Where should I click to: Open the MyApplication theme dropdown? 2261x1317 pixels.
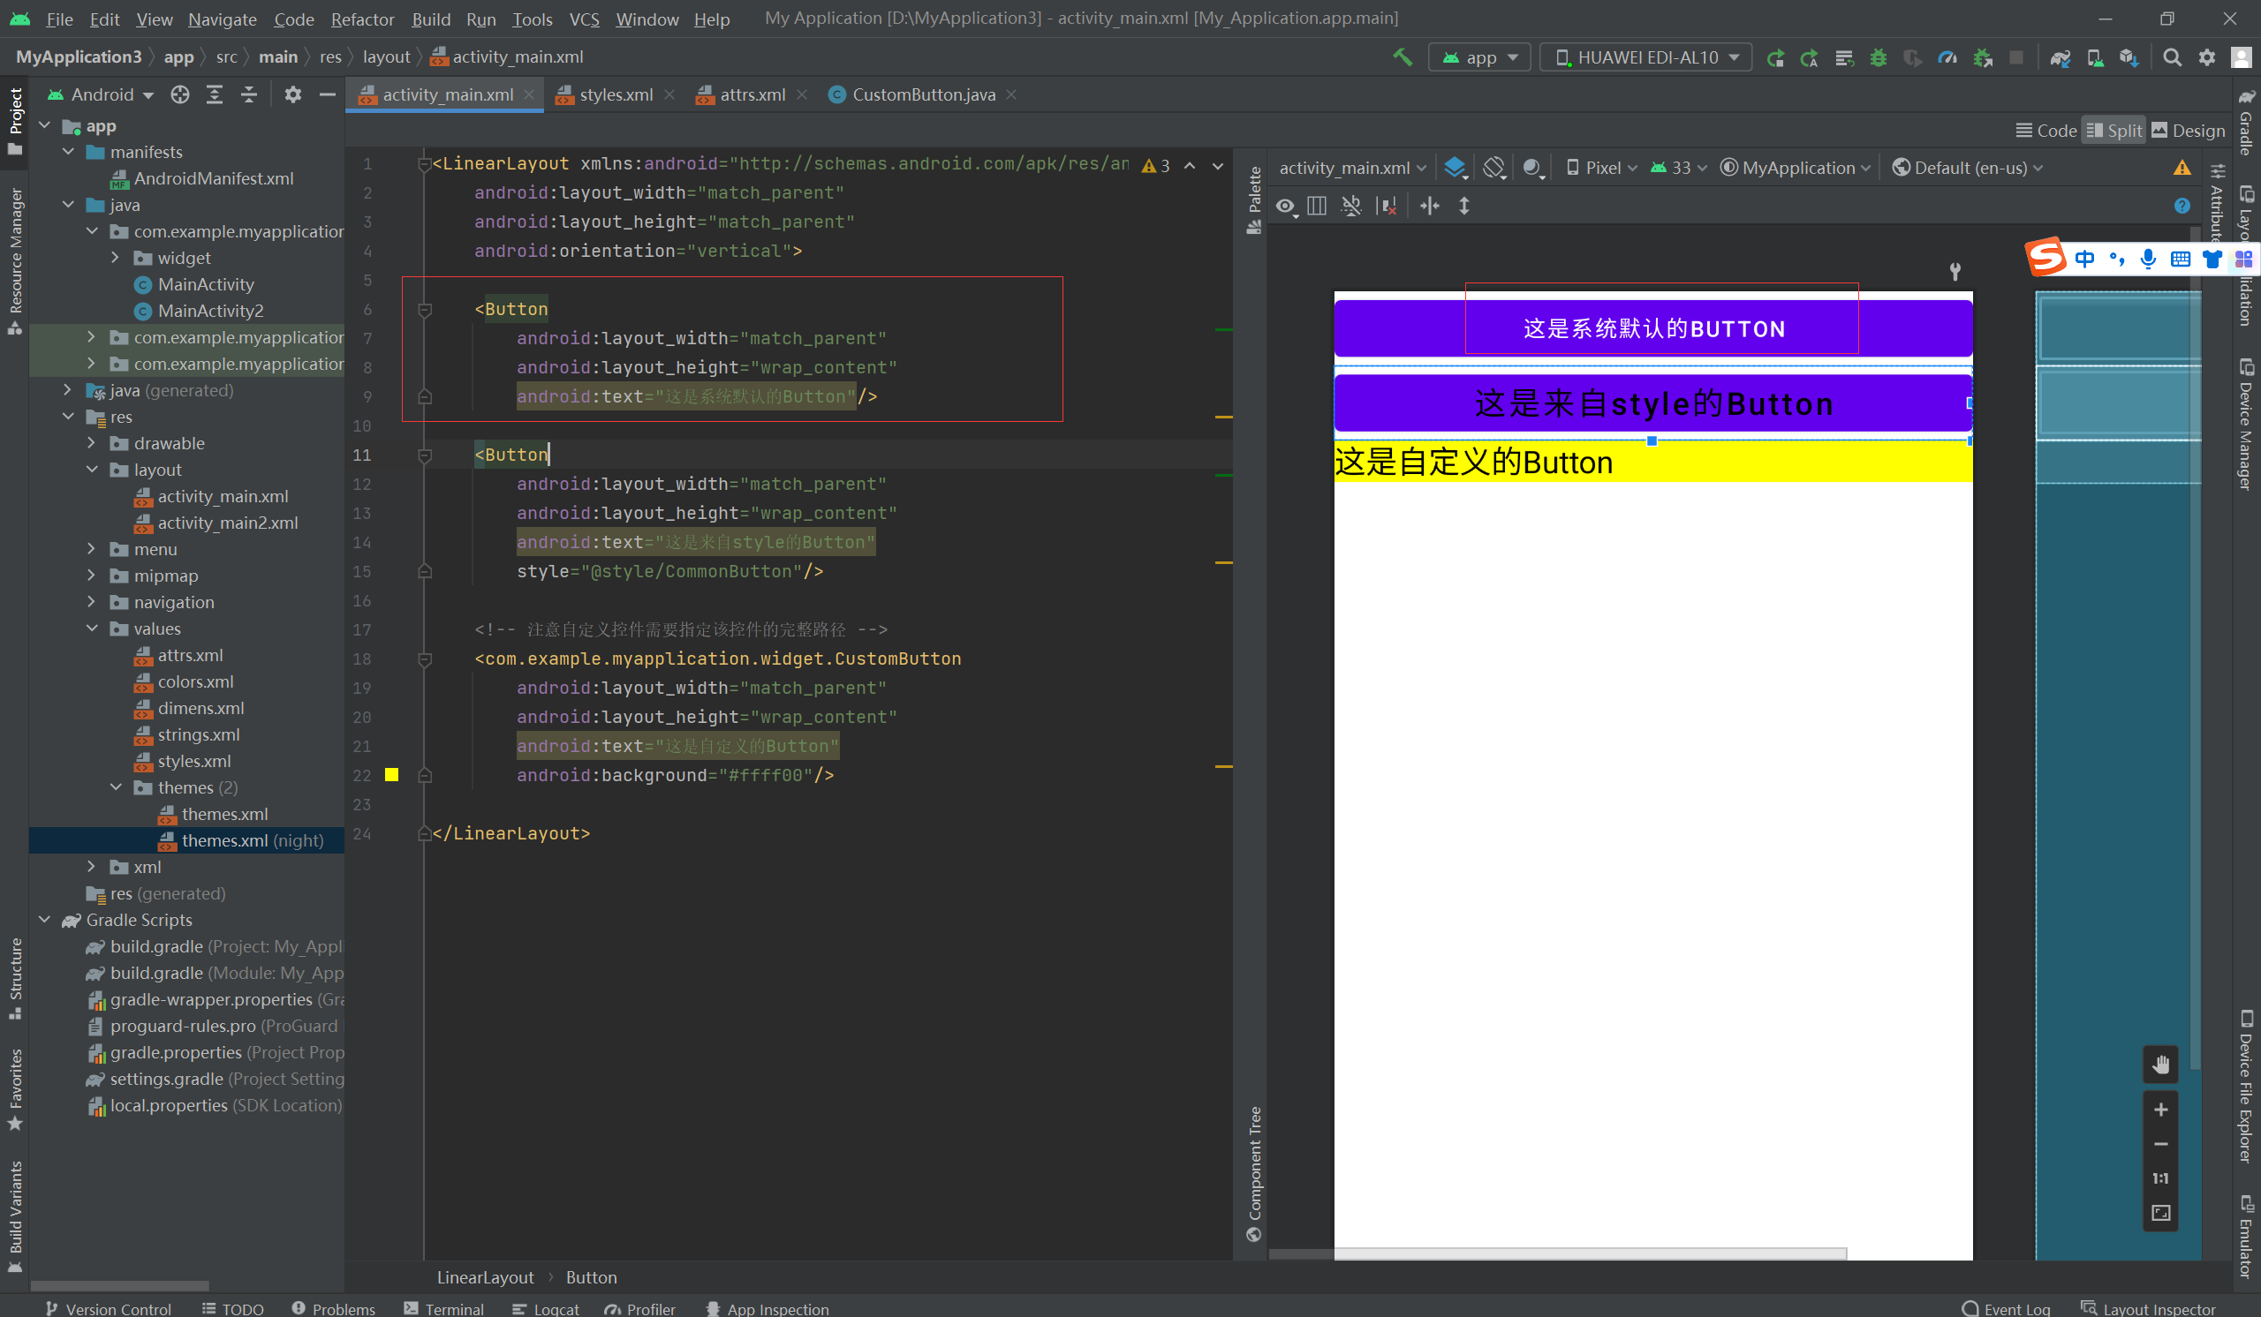click(x=1796, y=168)
